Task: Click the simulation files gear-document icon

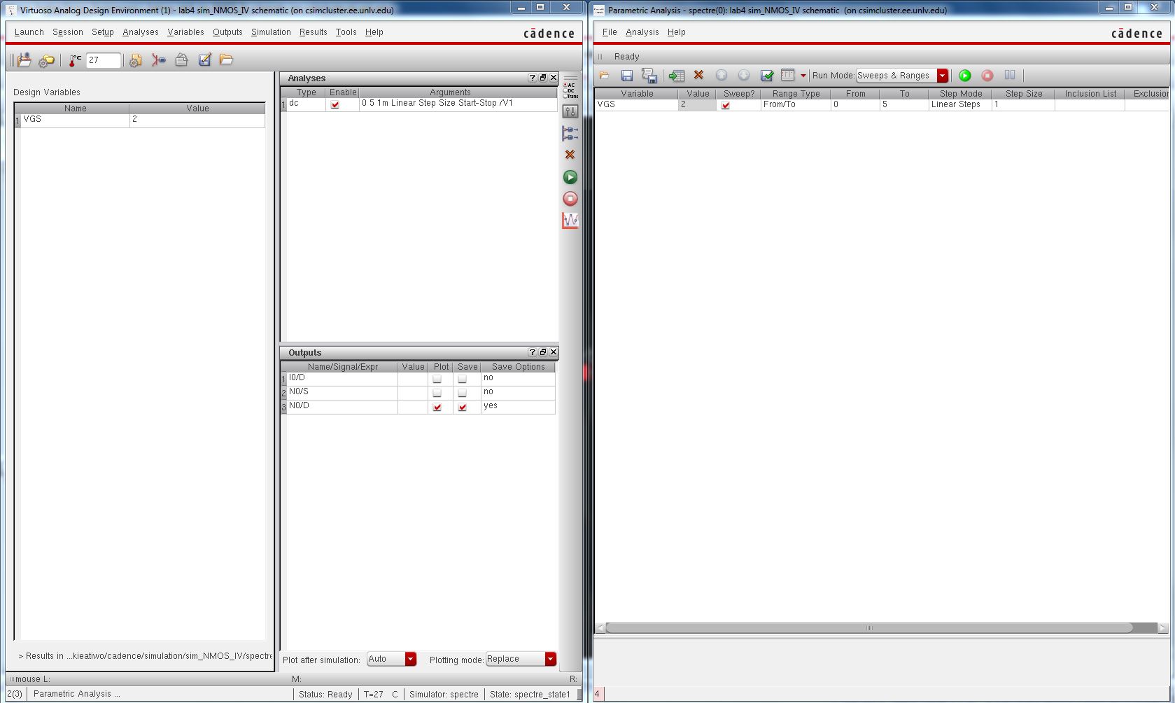Action: (135, 61)
